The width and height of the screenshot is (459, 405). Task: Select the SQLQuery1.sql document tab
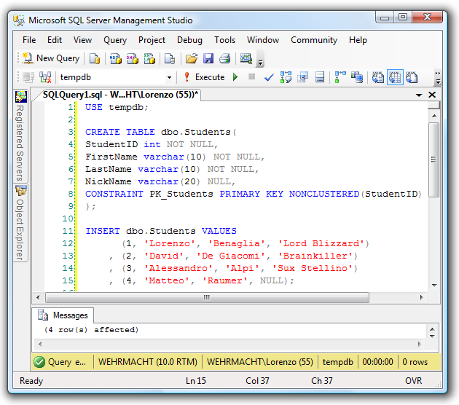pyautogui.click(x=120, y=95)
